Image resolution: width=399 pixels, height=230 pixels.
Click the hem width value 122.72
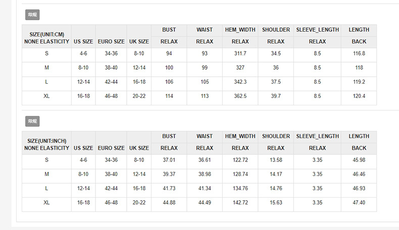pyautogui.click(x=240, y=160)
